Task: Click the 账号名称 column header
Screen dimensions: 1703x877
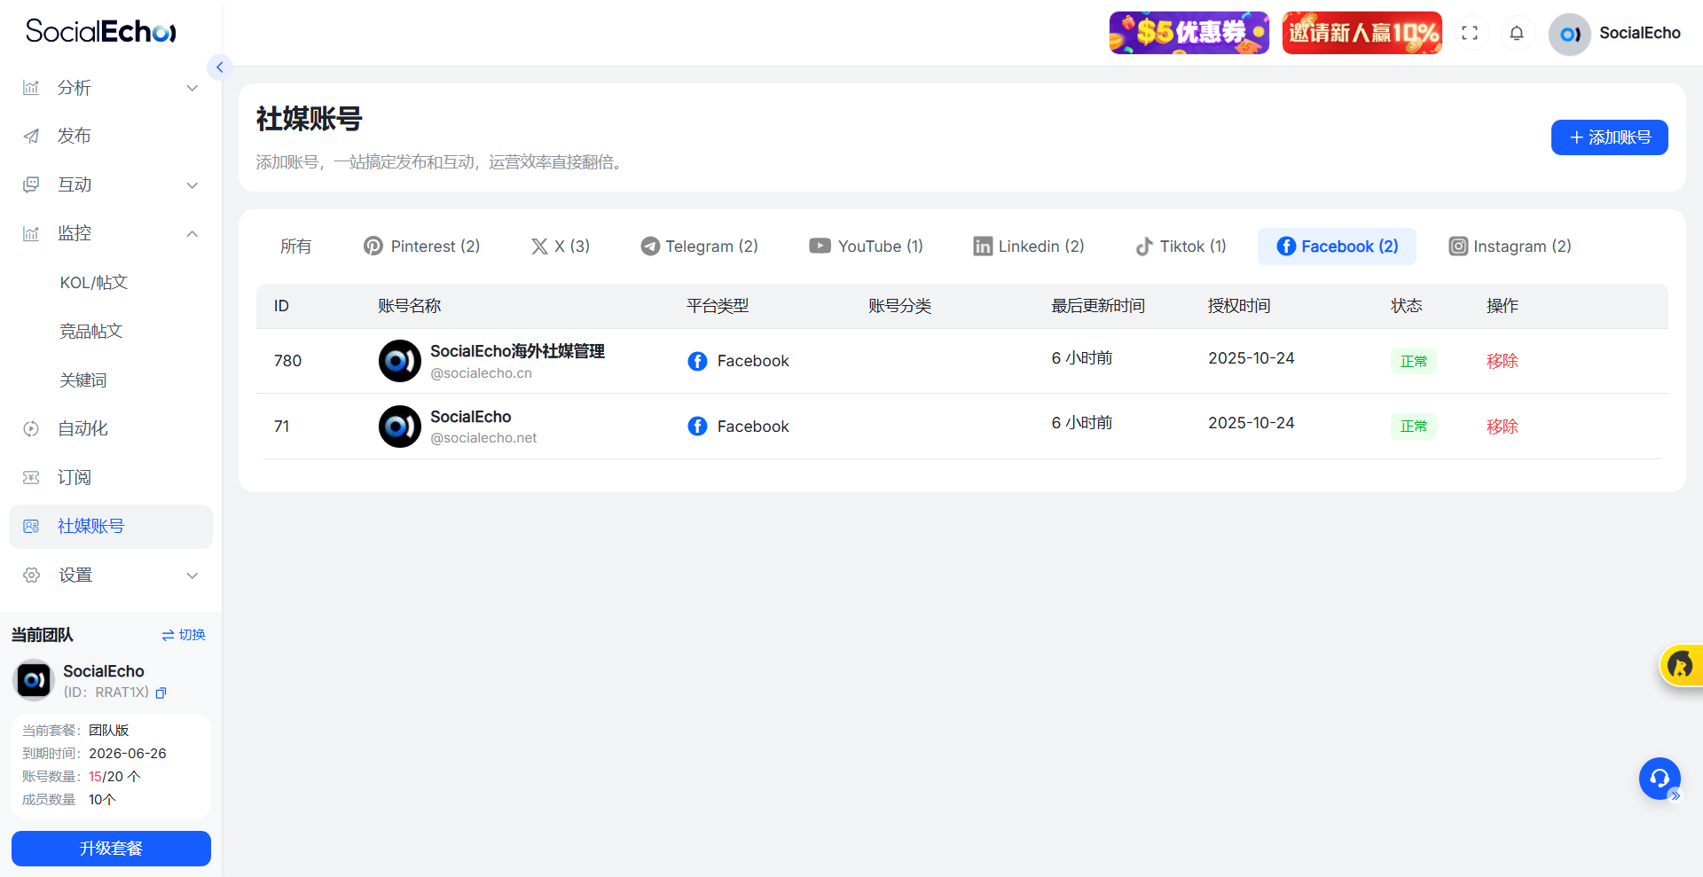Action: (409, 306)
